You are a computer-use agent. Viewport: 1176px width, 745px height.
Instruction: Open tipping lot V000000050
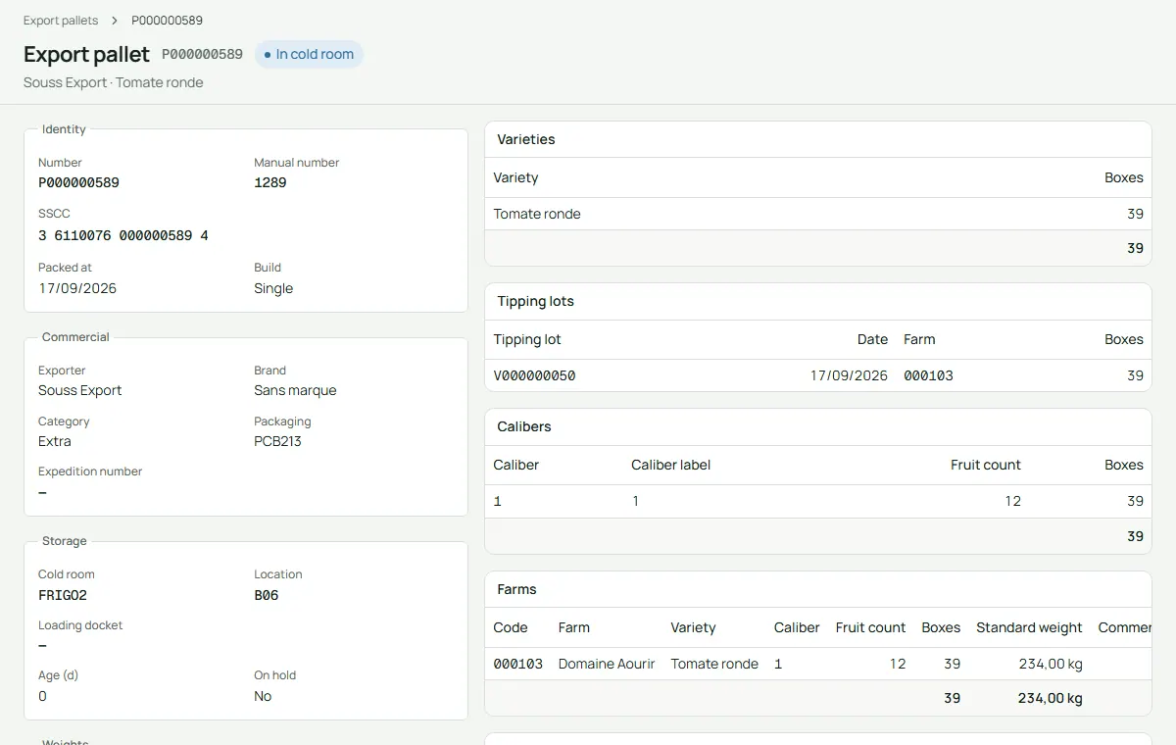534,375
